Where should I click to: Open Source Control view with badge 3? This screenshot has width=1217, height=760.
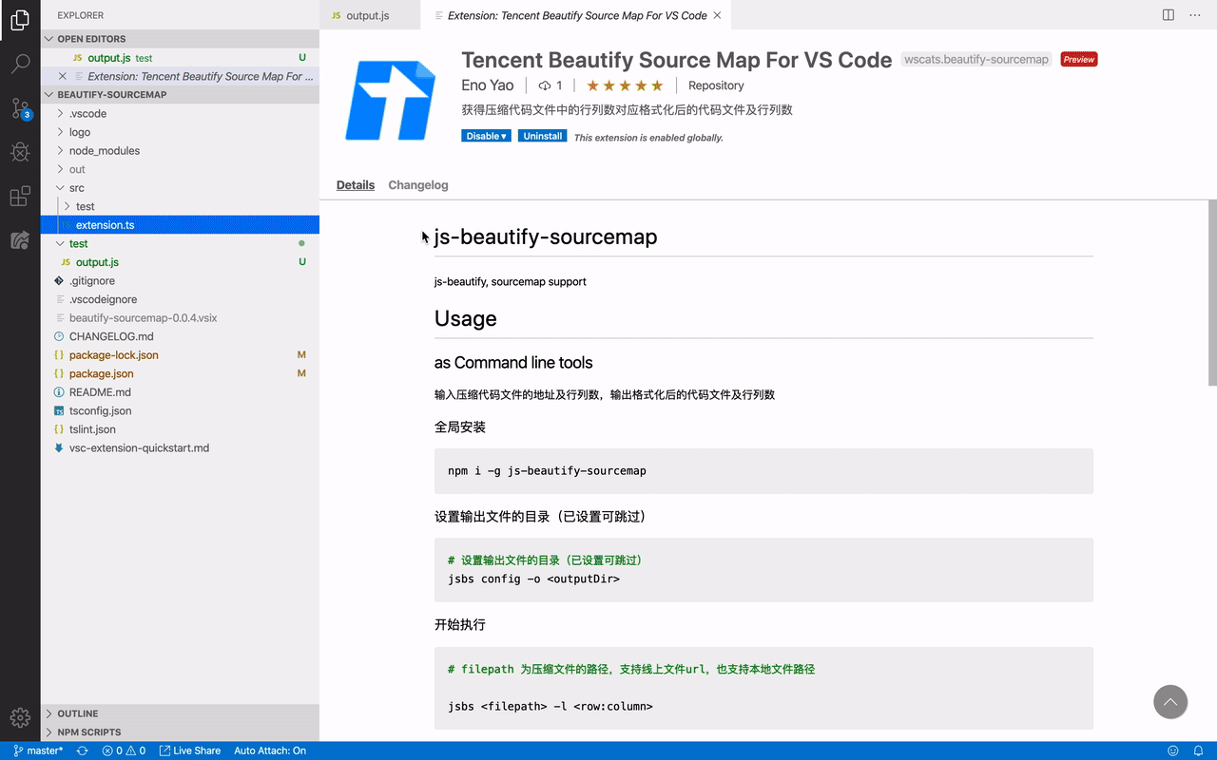[20, 108]
